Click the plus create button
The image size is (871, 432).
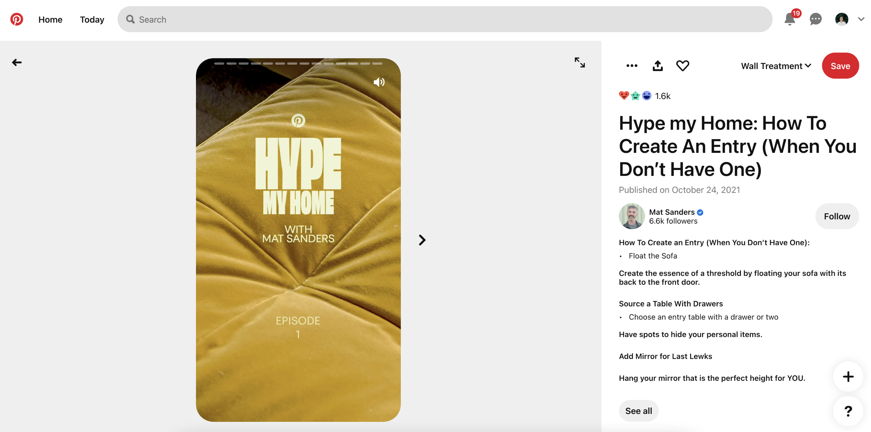tap(848, 377)
